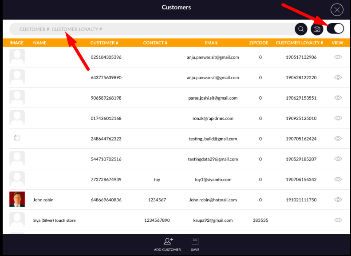The image size is (351, 256).
Task: Sort by the Name column header
Action: coord(39,43)
